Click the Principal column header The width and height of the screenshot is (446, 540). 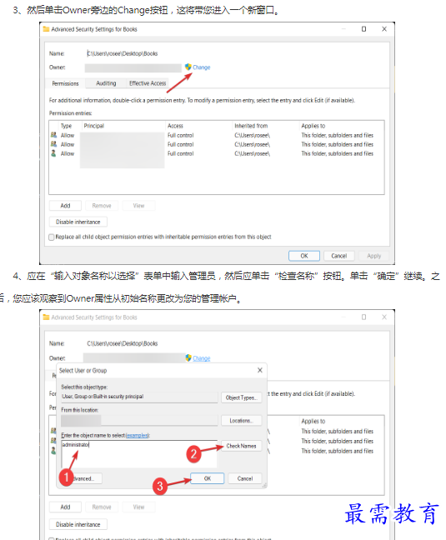pos(93,126)
